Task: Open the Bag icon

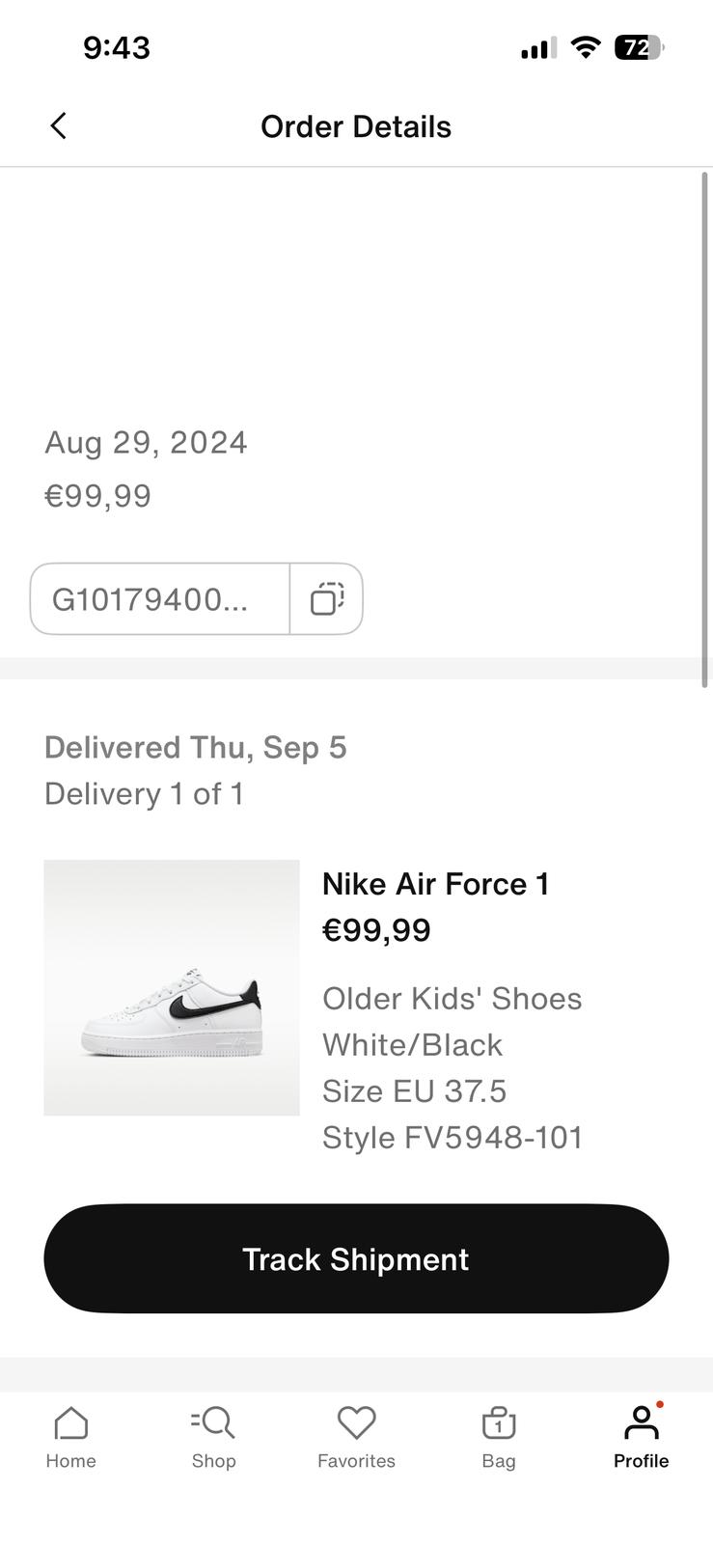Action: [499, 1423]
